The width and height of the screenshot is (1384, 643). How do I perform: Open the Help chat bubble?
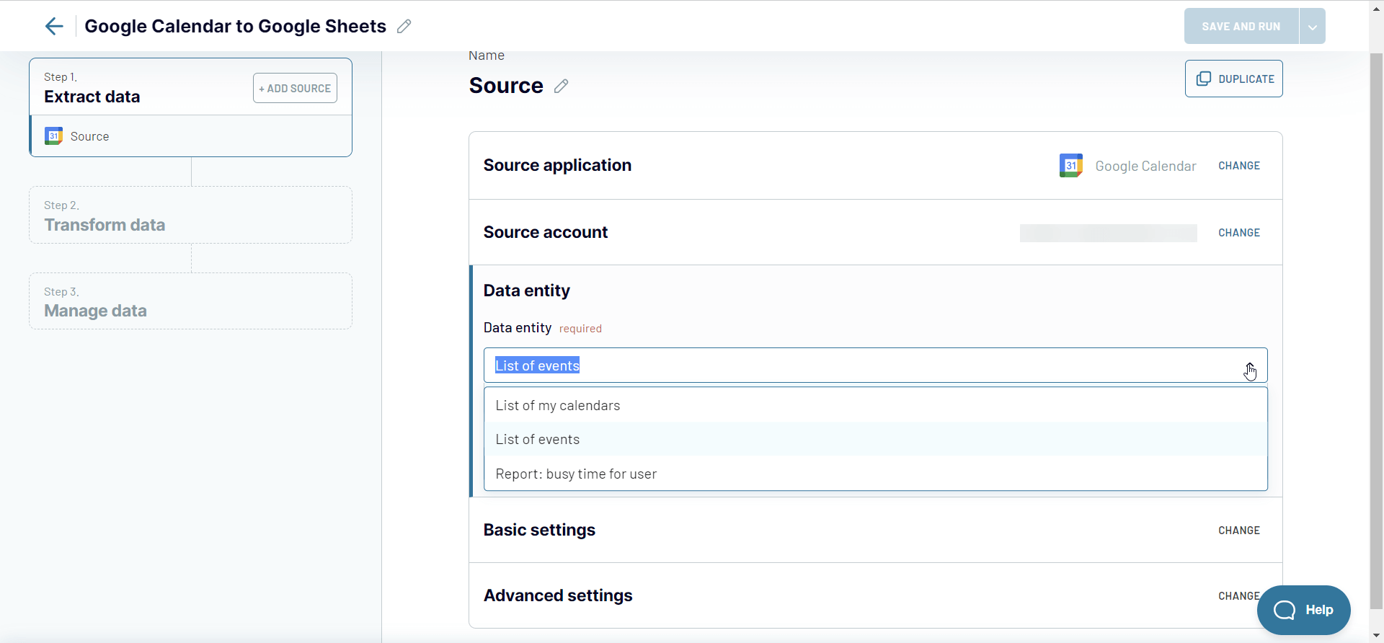(1303, 610)
